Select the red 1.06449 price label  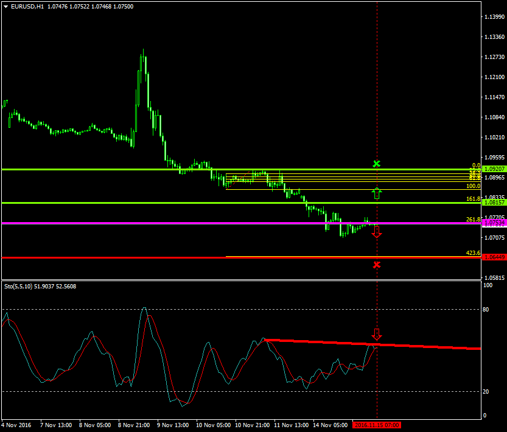pyautogui.click(x=494, y=257)
